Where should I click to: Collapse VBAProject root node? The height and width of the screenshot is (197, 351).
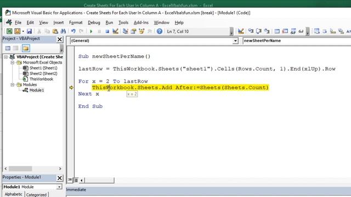[x=6, y=57]
